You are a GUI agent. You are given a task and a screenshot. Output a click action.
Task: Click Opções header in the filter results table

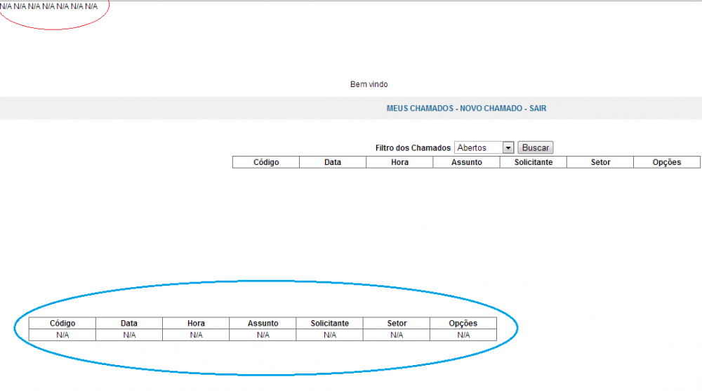(666, 162)
